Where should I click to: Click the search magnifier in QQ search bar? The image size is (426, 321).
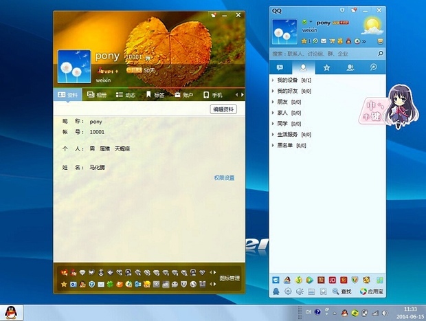(381, 54)
